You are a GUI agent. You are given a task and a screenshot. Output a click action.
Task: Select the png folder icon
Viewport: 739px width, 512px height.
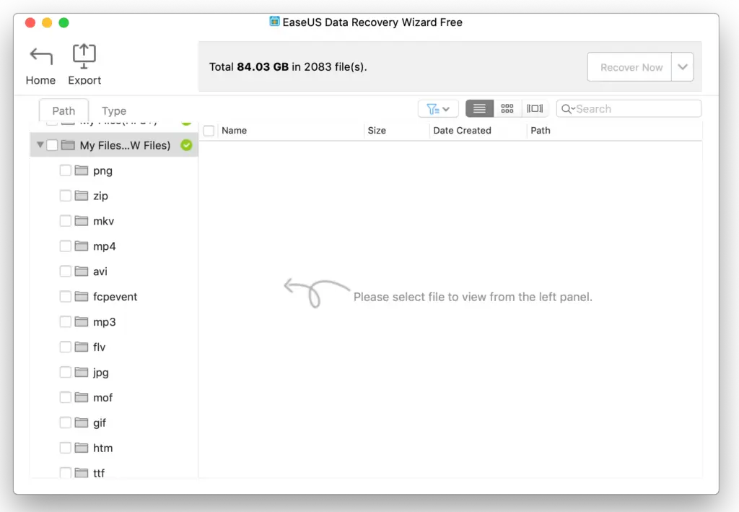click(82, 170)
